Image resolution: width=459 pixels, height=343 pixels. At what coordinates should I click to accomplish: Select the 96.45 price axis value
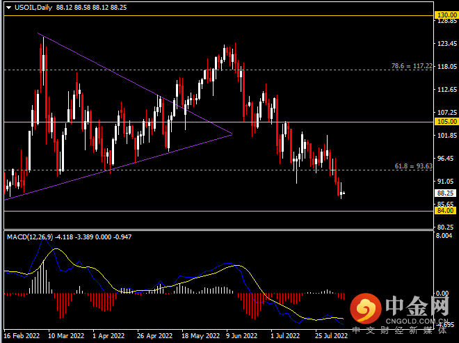coord(445,159)
